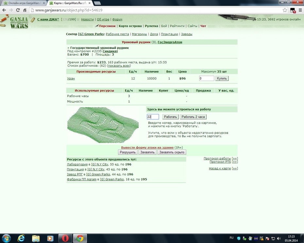Open Плантации link
The width and height of the screenshot is (304, 243).
coord(169,34)
